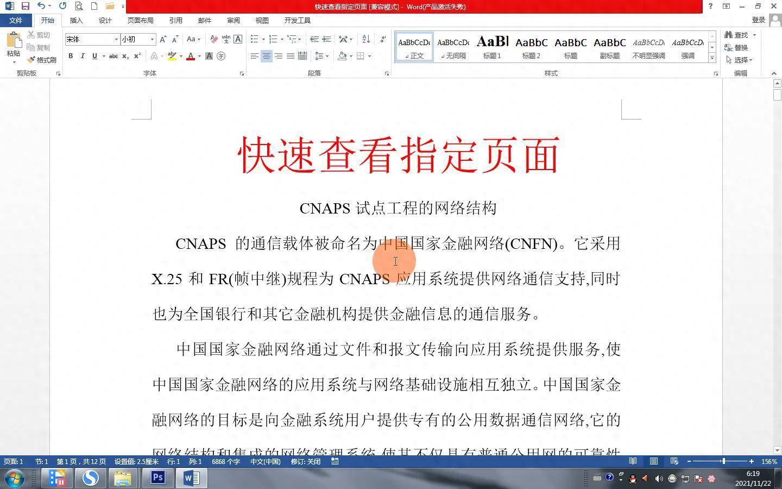
Task: Switch to the 插入 ribbon tab
Action: 75,20
